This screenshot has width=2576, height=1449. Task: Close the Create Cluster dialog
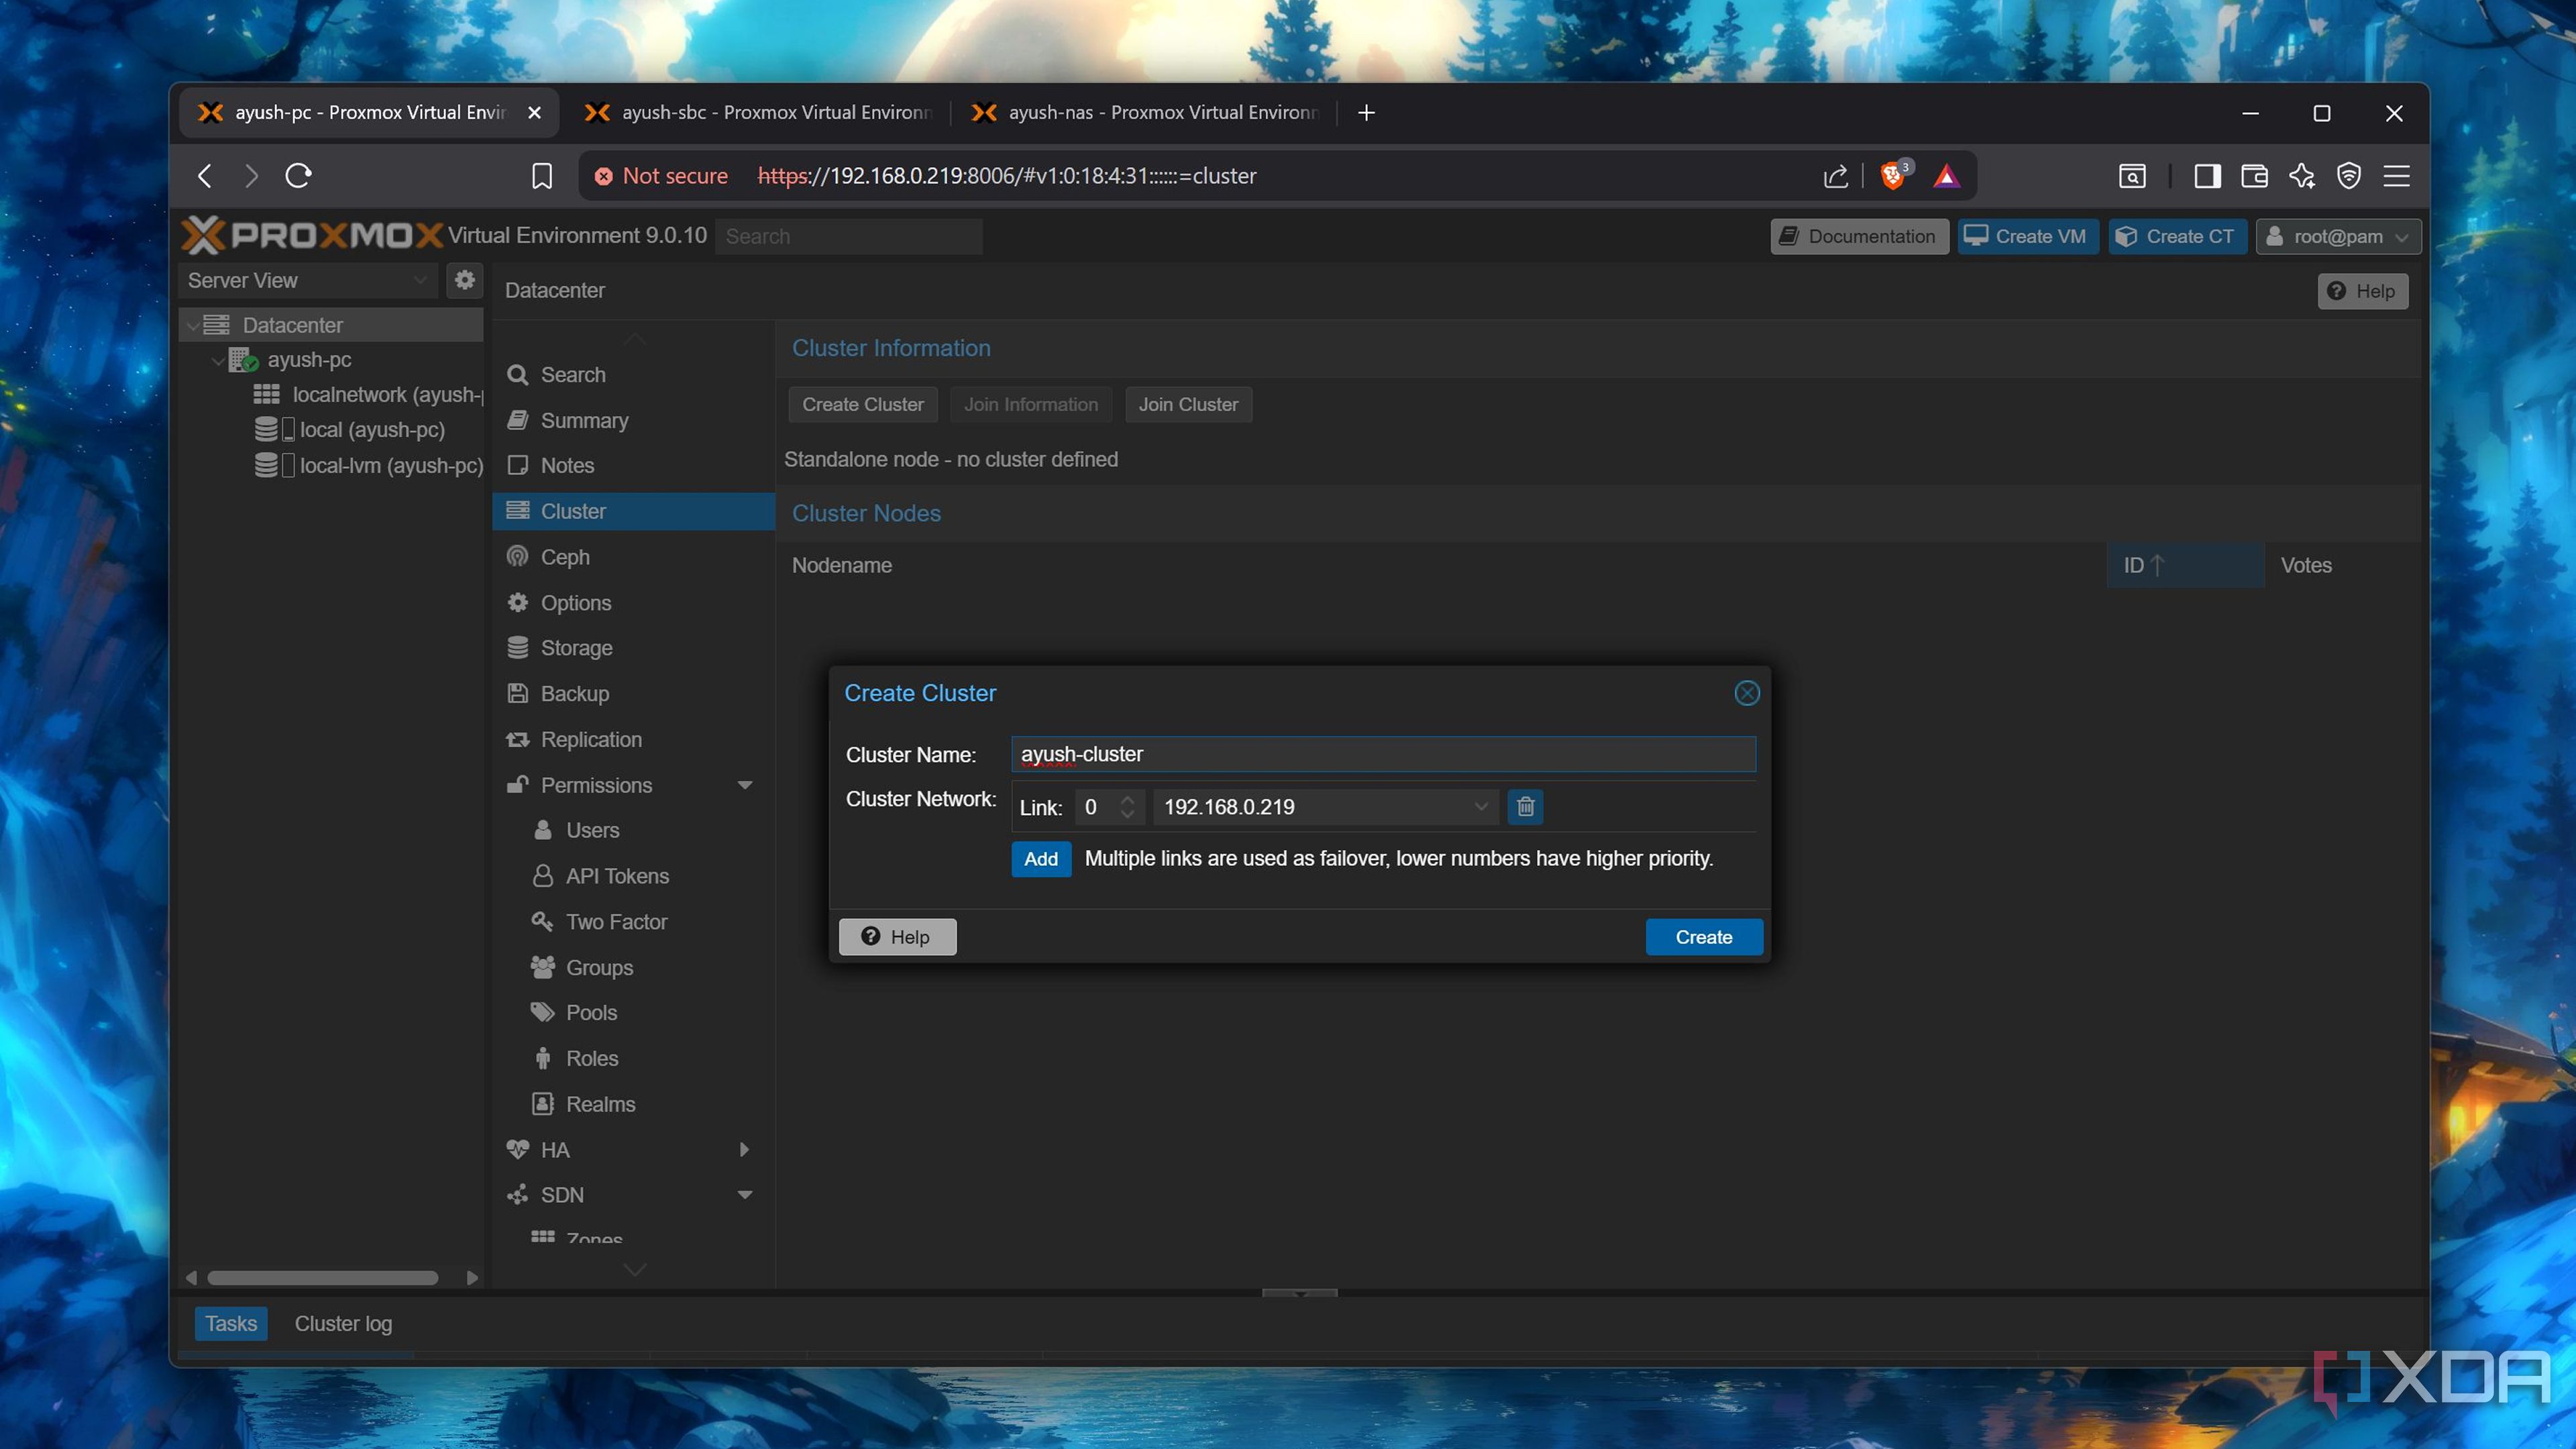point(1746,693)
